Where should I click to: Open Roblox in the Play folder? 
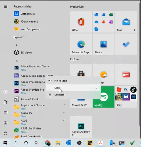point(119,90)
